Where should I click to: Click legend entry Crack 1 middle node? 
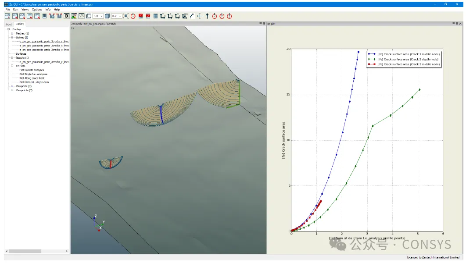pos(404,54)
